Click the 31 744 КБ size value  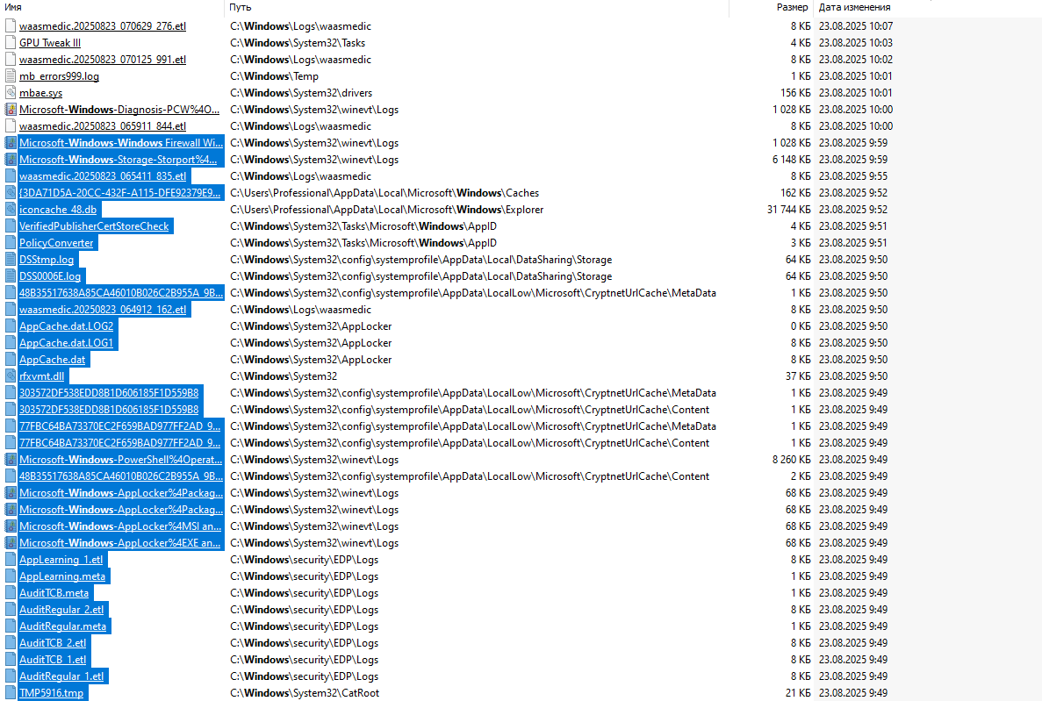point(789,210)
